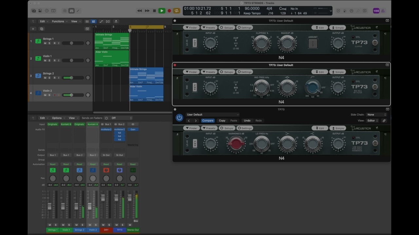Click the Strings 2 track instrument icon
The width and height of the screenshot is (419, 235).
(38, 76)
